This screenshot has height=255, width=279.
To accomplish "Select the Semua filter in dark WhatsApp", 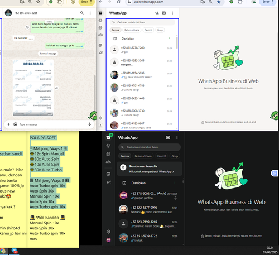I will pyautogui.click(x=124, y=156).
